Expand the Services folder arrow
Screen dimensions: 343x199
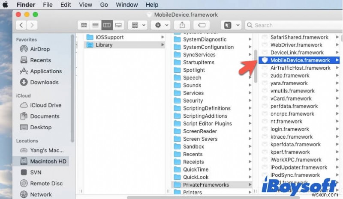250,93
